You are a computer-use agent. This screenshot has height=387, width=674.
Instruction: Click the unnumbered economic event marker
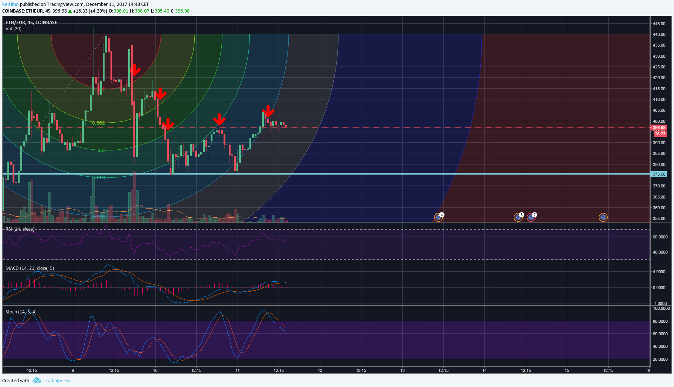[x=603, y=217]
